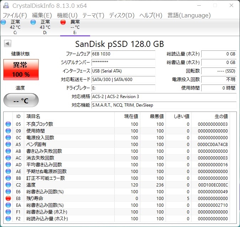
Task: Click threshold value 5 in 残り寿命 row
Action: [188, 199]
